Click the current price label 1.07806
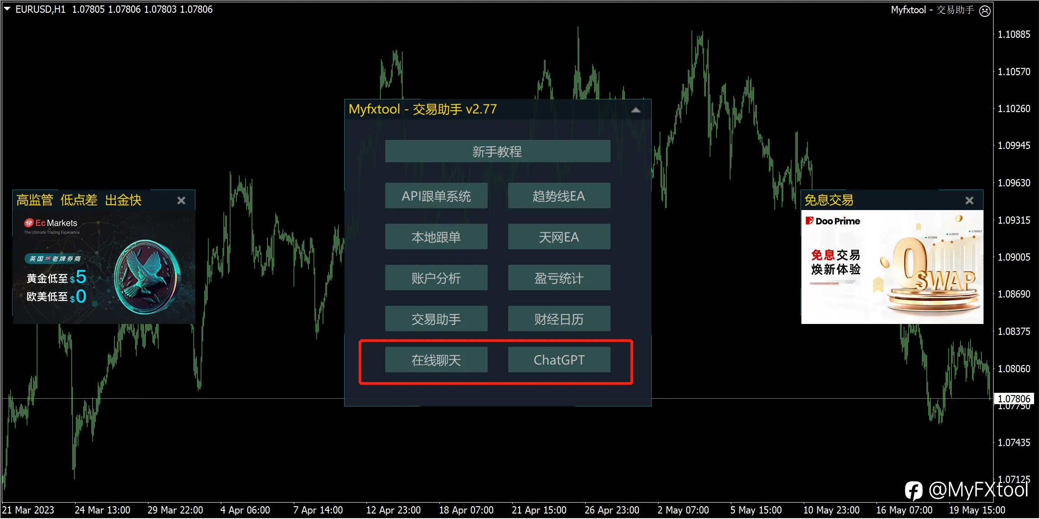1040x519 pixels. (1014, 399)
